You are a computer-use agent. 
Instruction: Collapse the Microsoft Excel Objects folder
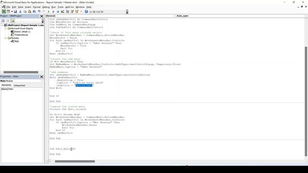click(5, 28)
